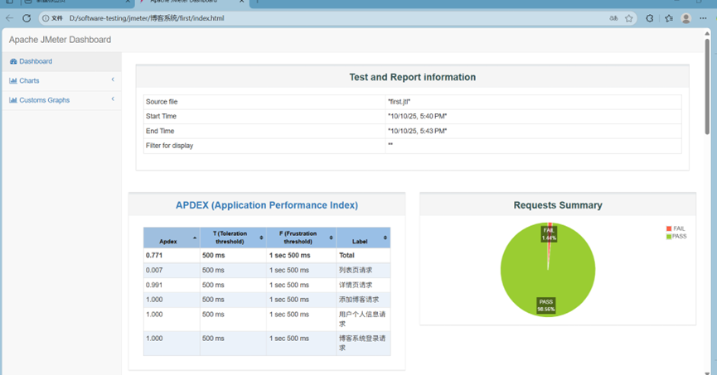
Task: Go back with the browser back arrow
Action: click(x=10, y=18)
